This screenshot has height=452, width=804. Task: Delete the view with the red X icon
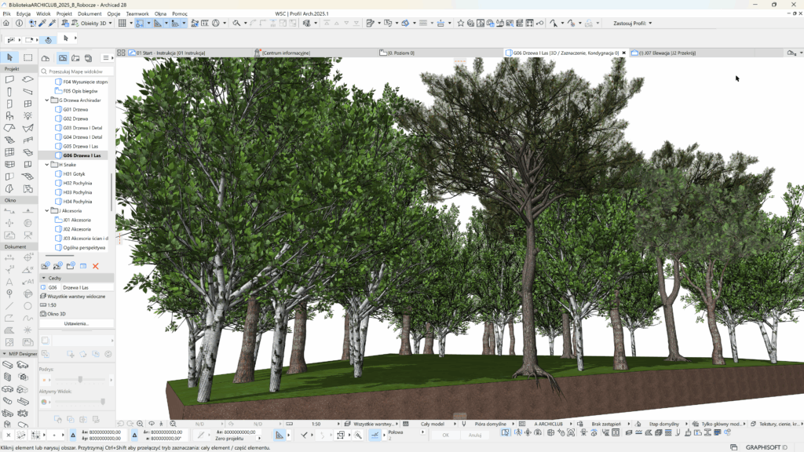coord(96,267)
